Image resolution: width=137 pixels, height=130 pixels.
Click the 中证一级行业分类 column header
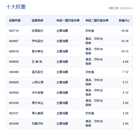click(68, 20)
